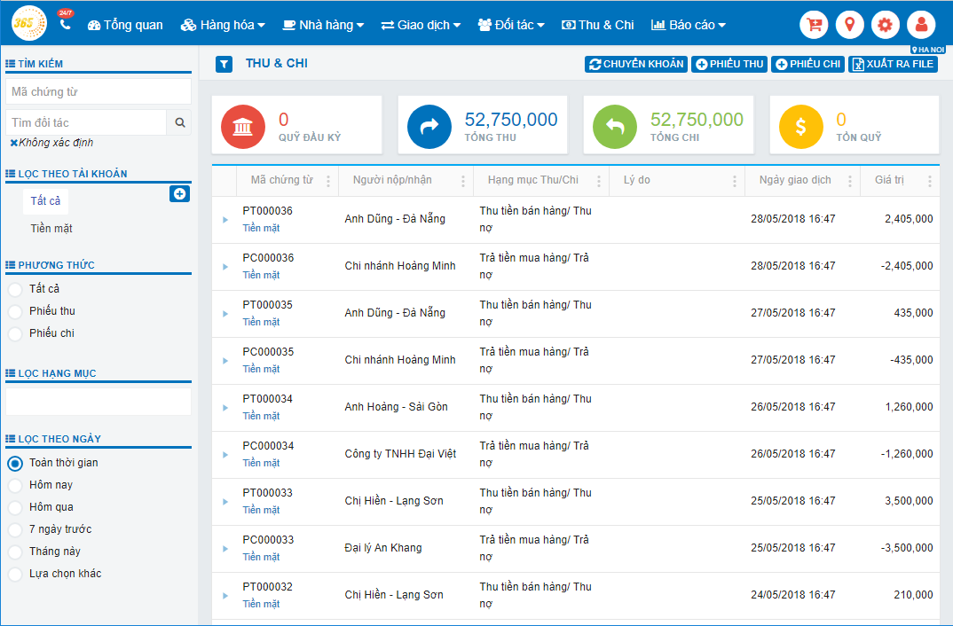Click the plus icon to add account
The height and width of the screenshot is (626, 953).
coord(179,193)
